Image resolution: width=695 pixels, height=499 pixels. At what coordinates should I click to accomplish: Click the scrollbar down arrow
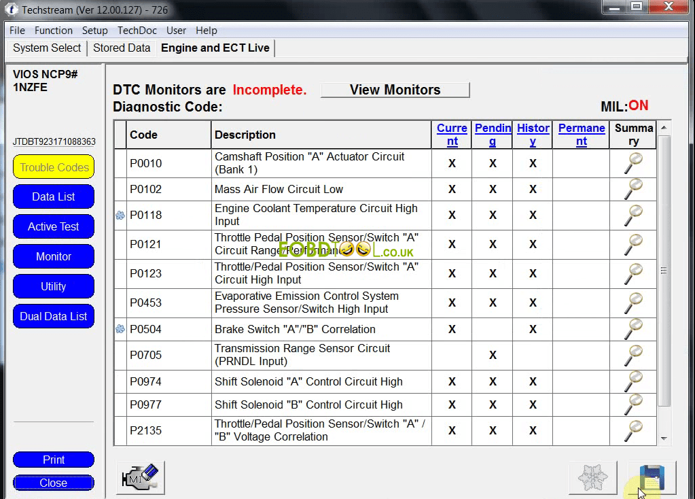664,438
